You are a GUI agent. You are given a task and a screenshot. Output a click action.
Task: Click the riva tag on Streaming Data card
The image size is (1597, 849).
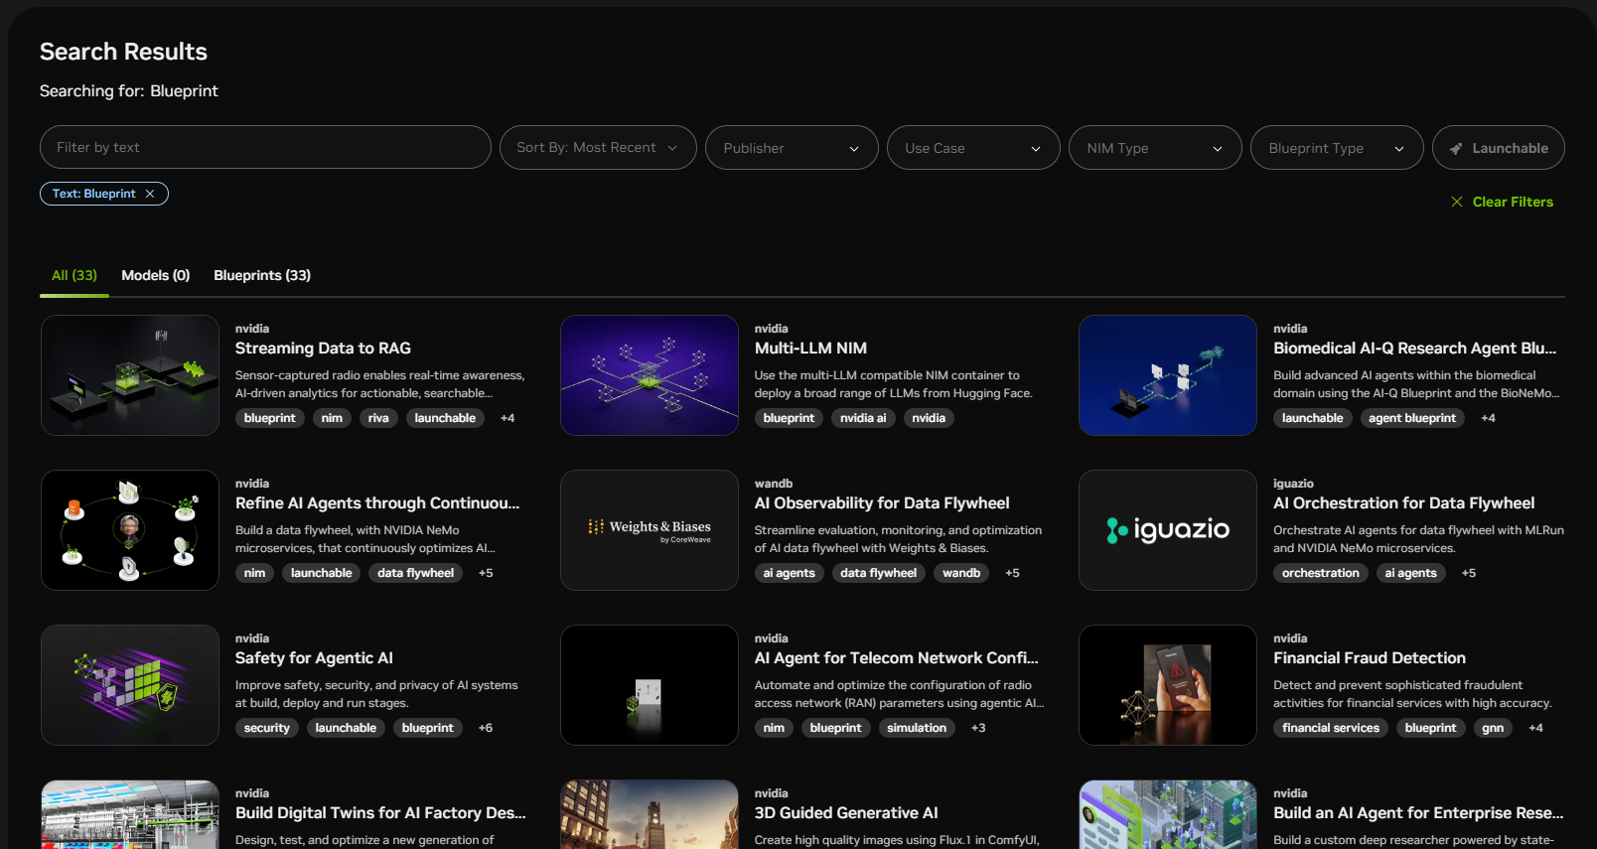378,418
